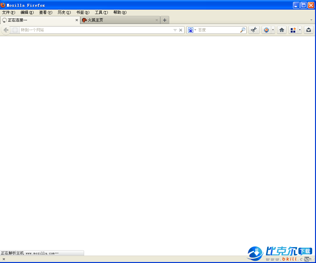Click the envelope mail toolbar icon

pyautogui.click(x=308, y=30)
